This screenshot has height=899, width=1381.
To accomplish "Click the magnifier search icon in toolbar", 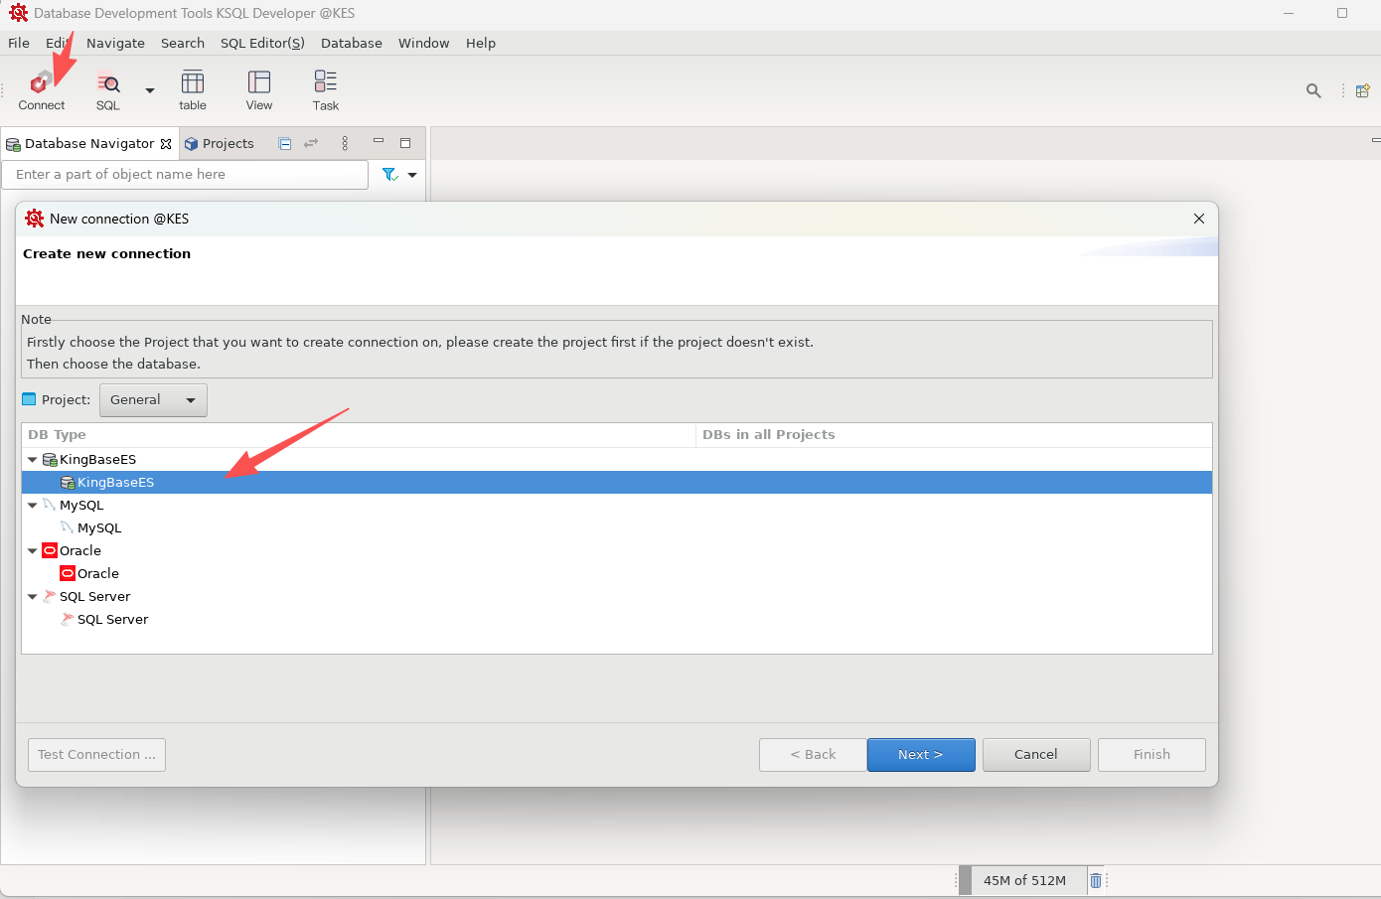I will (1313, 90).
